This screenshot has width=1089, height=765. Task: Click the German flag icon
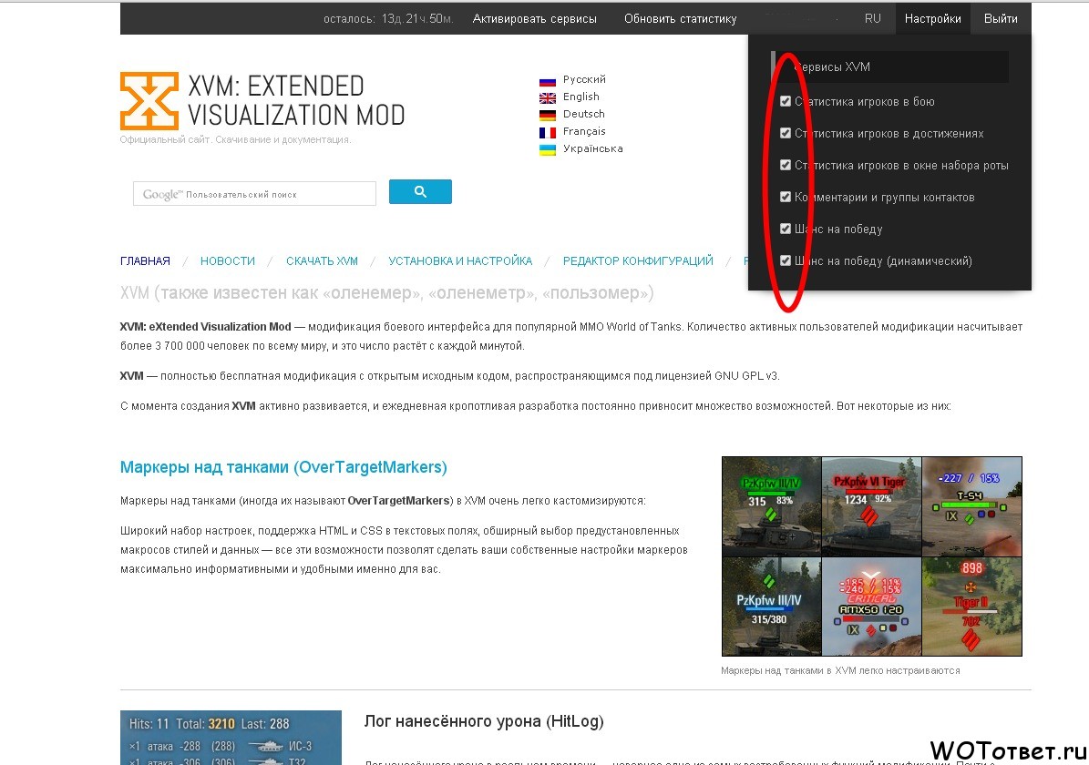click(548, 116)
